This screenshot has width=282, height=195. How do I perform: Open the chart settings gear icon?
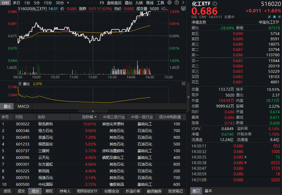pyautogui.click(x=169, y=2)
